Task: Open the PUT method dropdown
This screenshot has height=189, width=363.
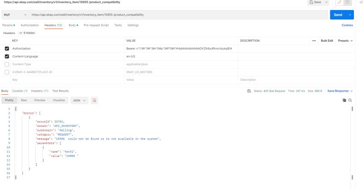Action: pos(15,15)
